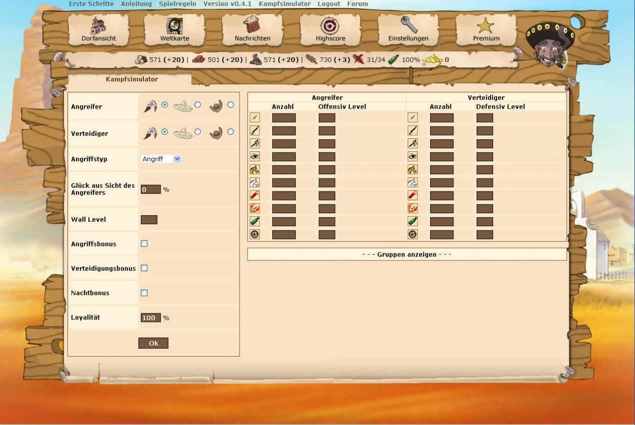Select sombrero faction radio for Verteidiger
Image resolution: width=635 pixels, height=425 pixels.
[197, 131]
